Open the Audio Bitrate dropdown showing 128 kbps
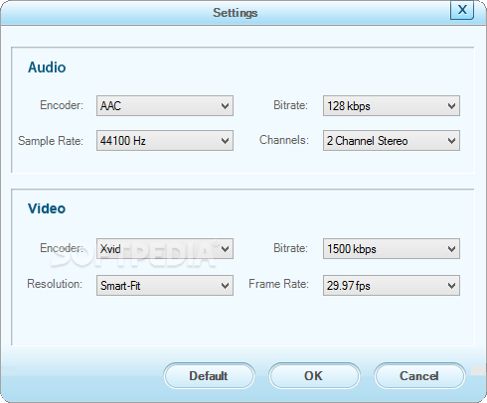This screenshot has width=487, height=403. tap(392, 106)
